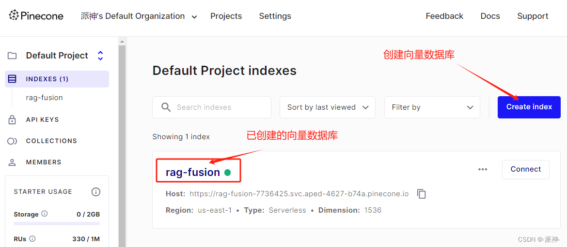Open the Support link
This screenshot has height=247, width=567.
point(533,16)
